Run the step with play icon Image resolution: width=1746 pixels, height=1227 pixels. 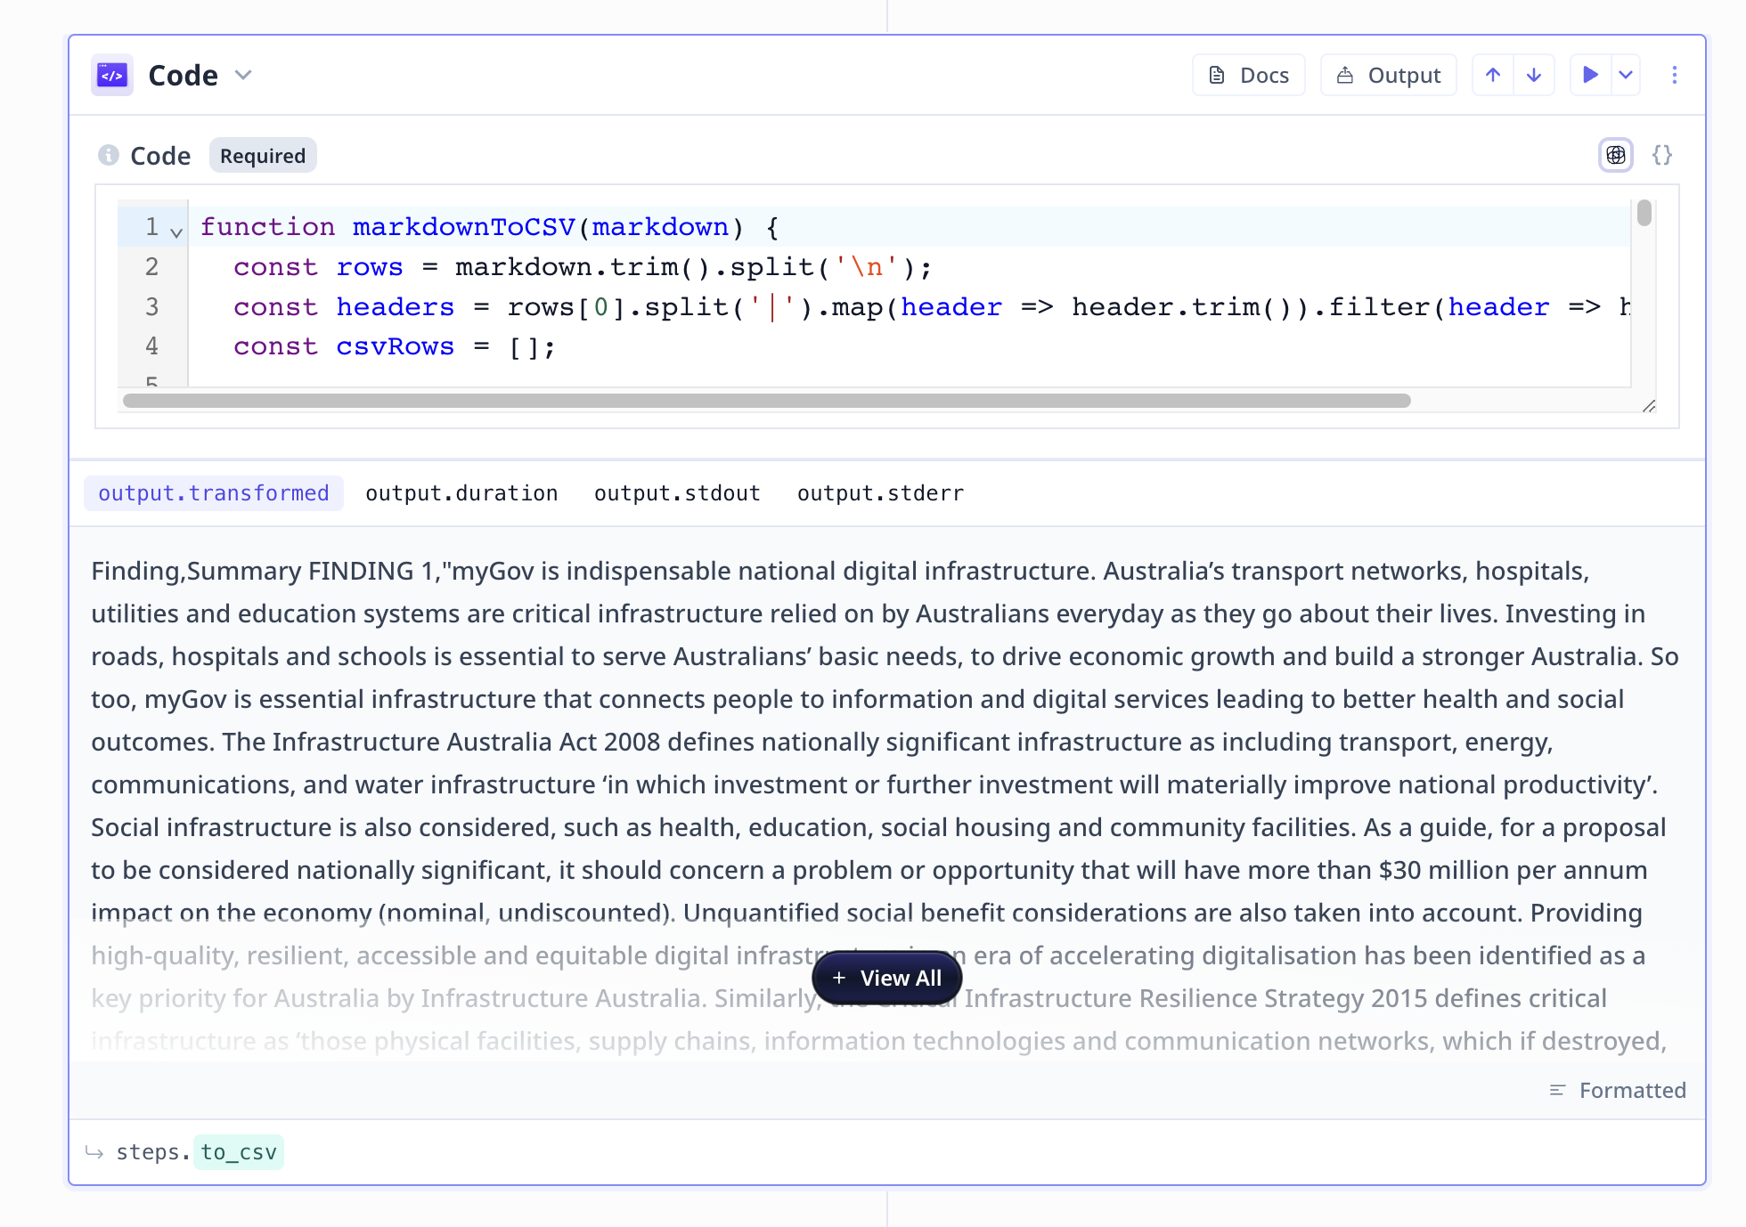(1590, 75)
